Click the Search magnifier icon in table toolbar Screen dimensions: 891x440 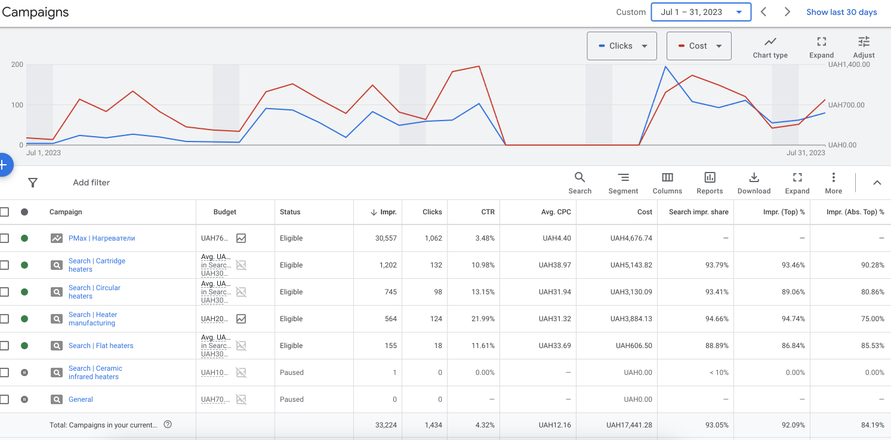(579, 178)
